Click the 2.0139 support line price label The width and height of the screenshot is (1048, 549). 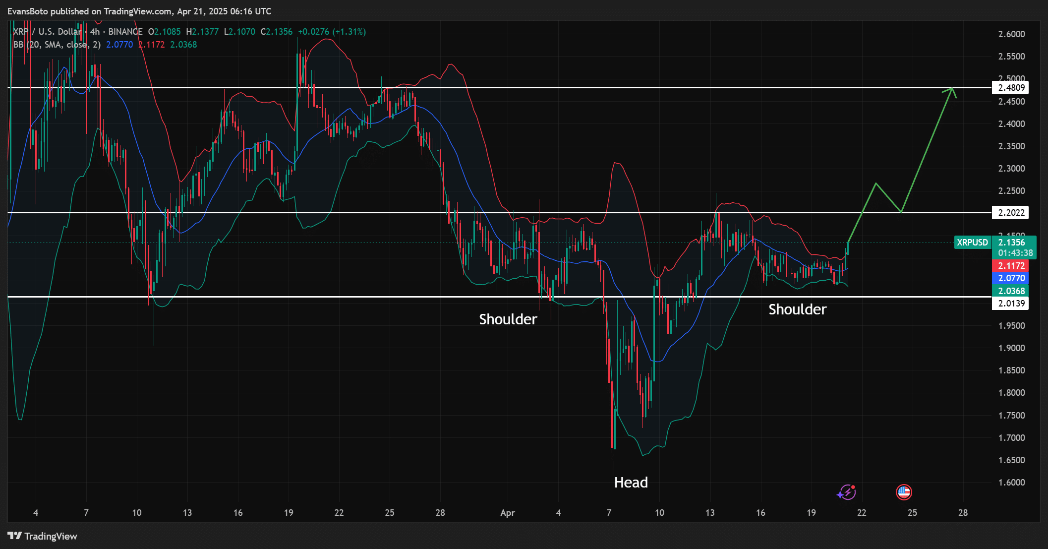click(1010, 304)
